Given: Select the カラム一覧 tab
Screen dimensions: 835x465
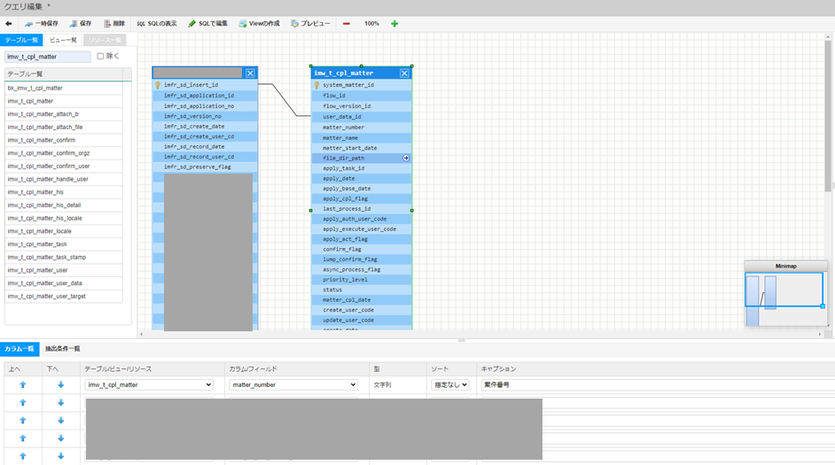Looking at the screenshot, I should tap(20, 349).
